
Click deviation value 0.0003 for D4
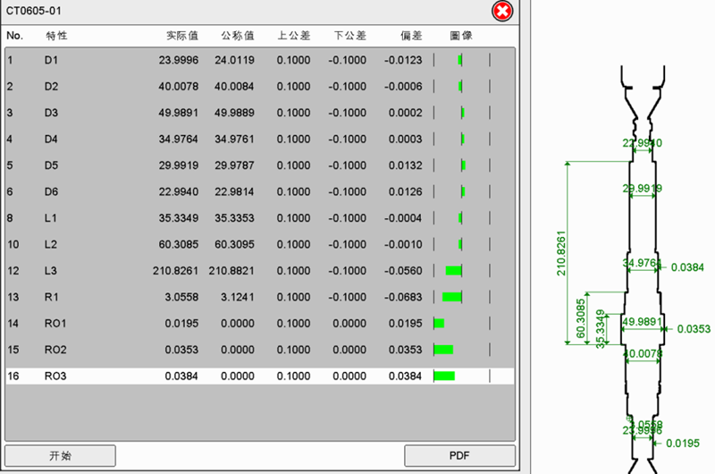pos(406,140)
